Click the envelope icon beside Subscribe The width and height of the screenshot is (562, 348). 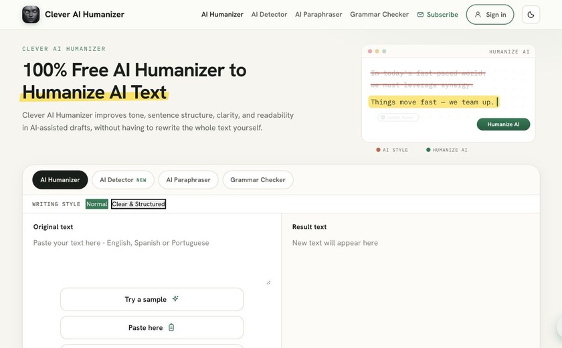[x=420, y=15]
